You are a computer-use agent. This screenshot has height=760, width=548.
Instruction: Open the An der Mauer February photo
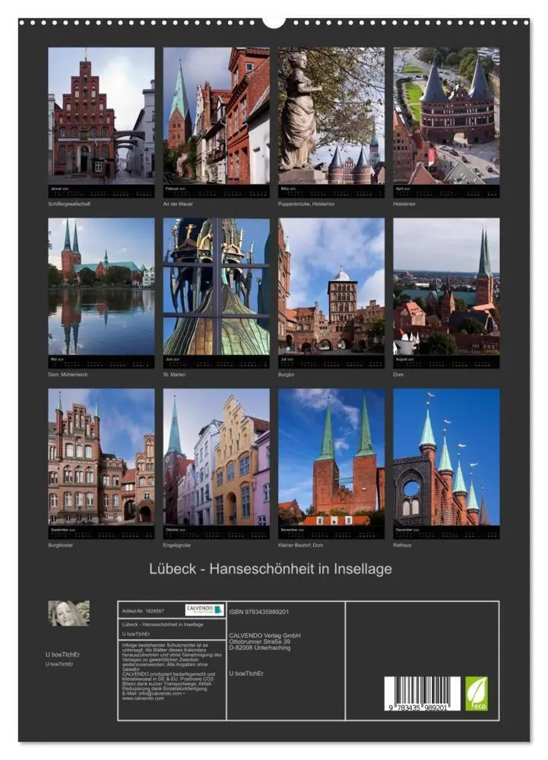point(216,116)
